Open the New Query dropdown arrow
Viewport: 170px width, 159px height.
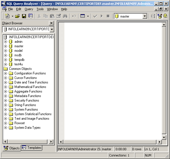[12, 16]
